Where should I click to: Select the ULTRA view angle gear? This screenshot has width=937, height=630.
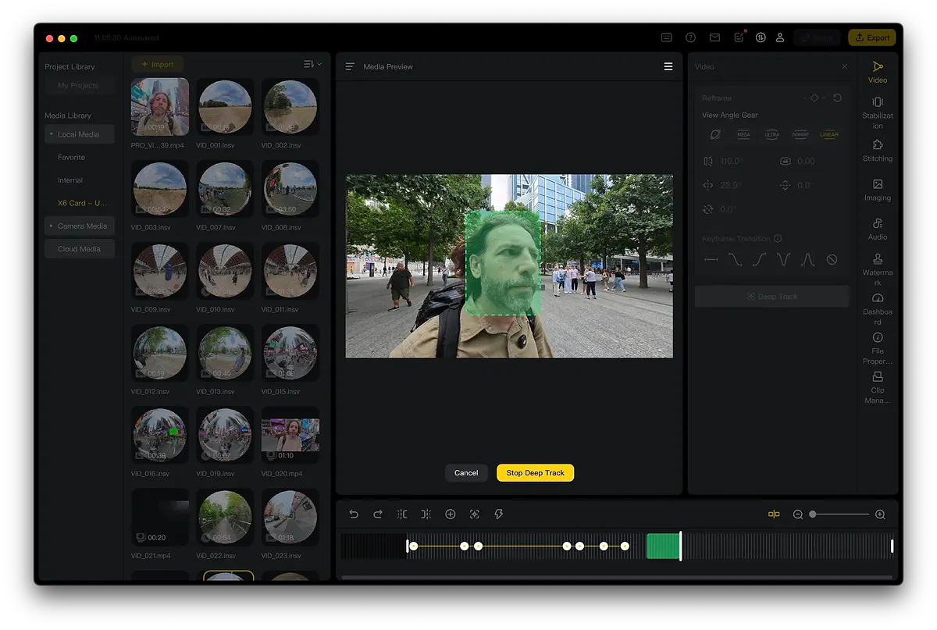[x=771, y=134]
